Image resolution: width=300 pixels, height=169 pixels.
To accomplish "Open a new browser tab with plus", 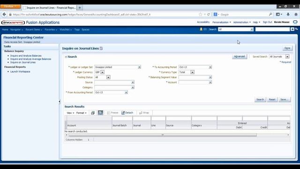I will [x=80, y=8].
